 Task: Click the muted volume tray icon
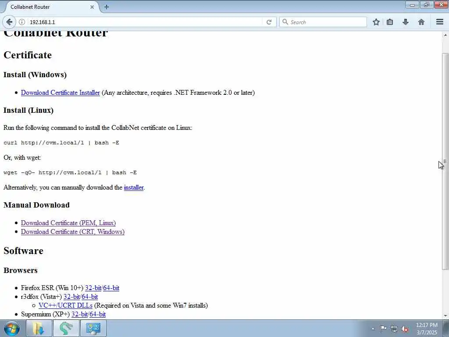(x=405, y=329)
